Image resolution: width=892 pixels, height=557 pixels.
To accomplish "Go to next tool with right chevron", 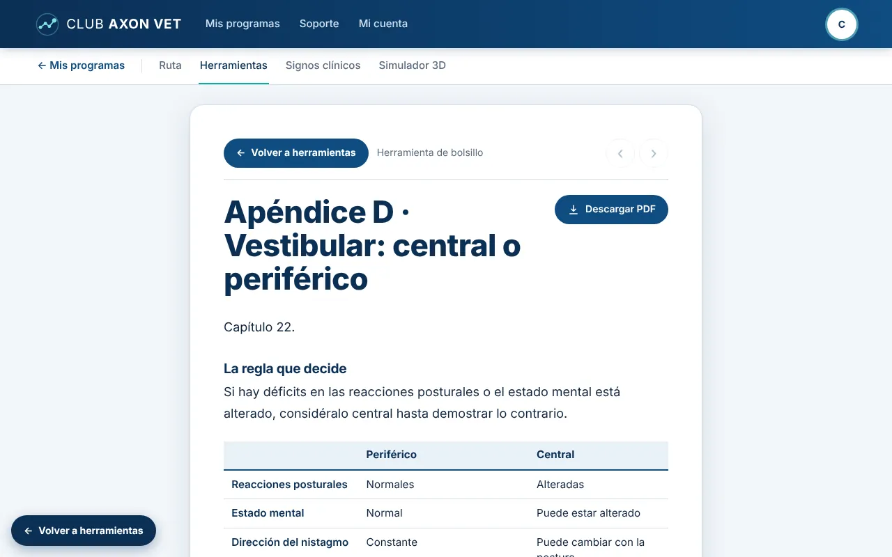I will [654, 153].
